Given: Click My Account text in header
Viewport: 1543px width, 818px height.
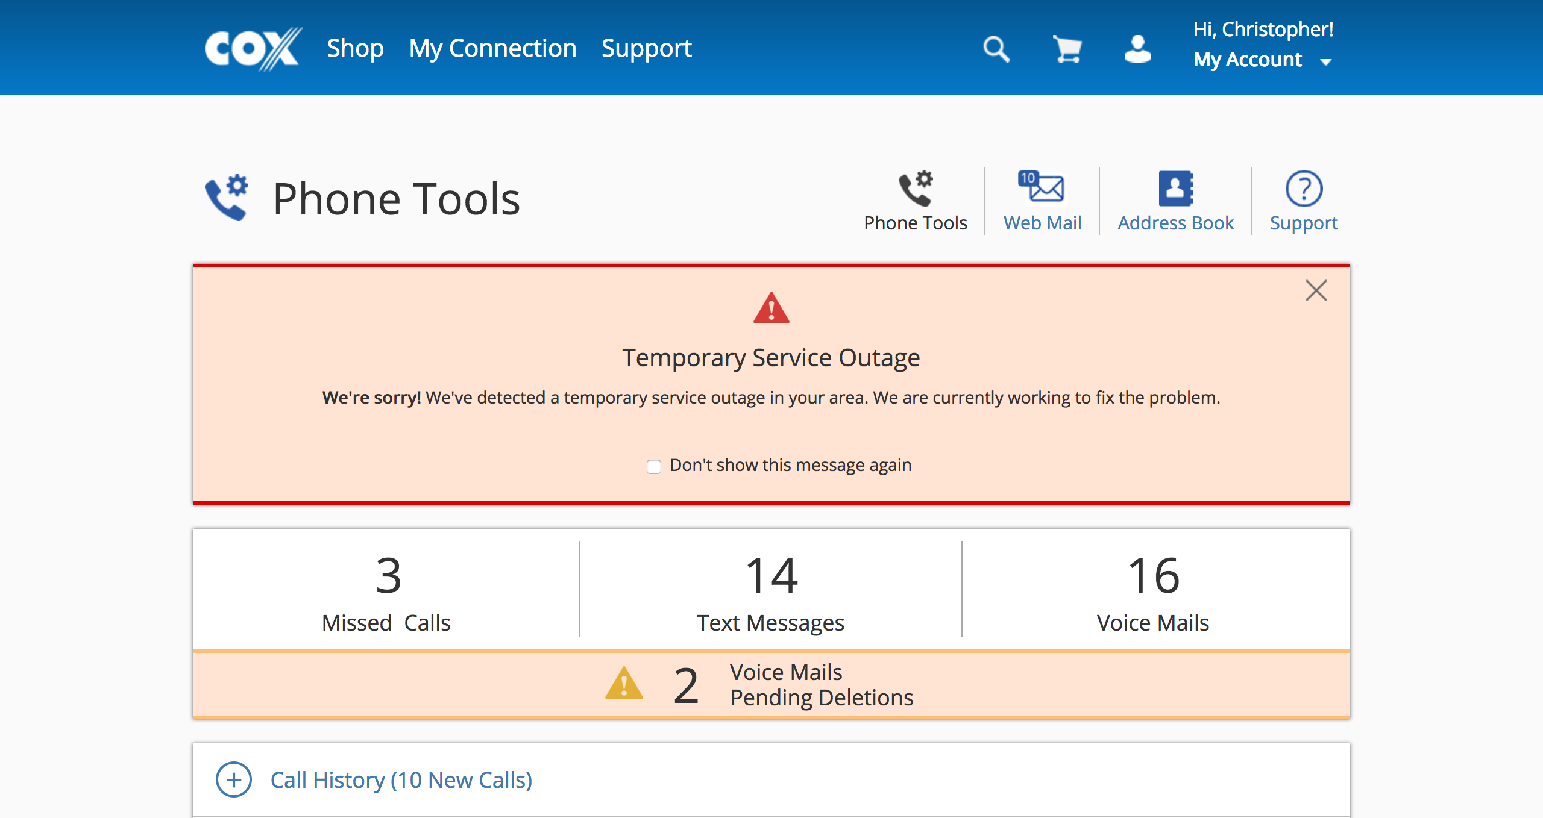Looking at the screenshot, I should click(1248, 60).
